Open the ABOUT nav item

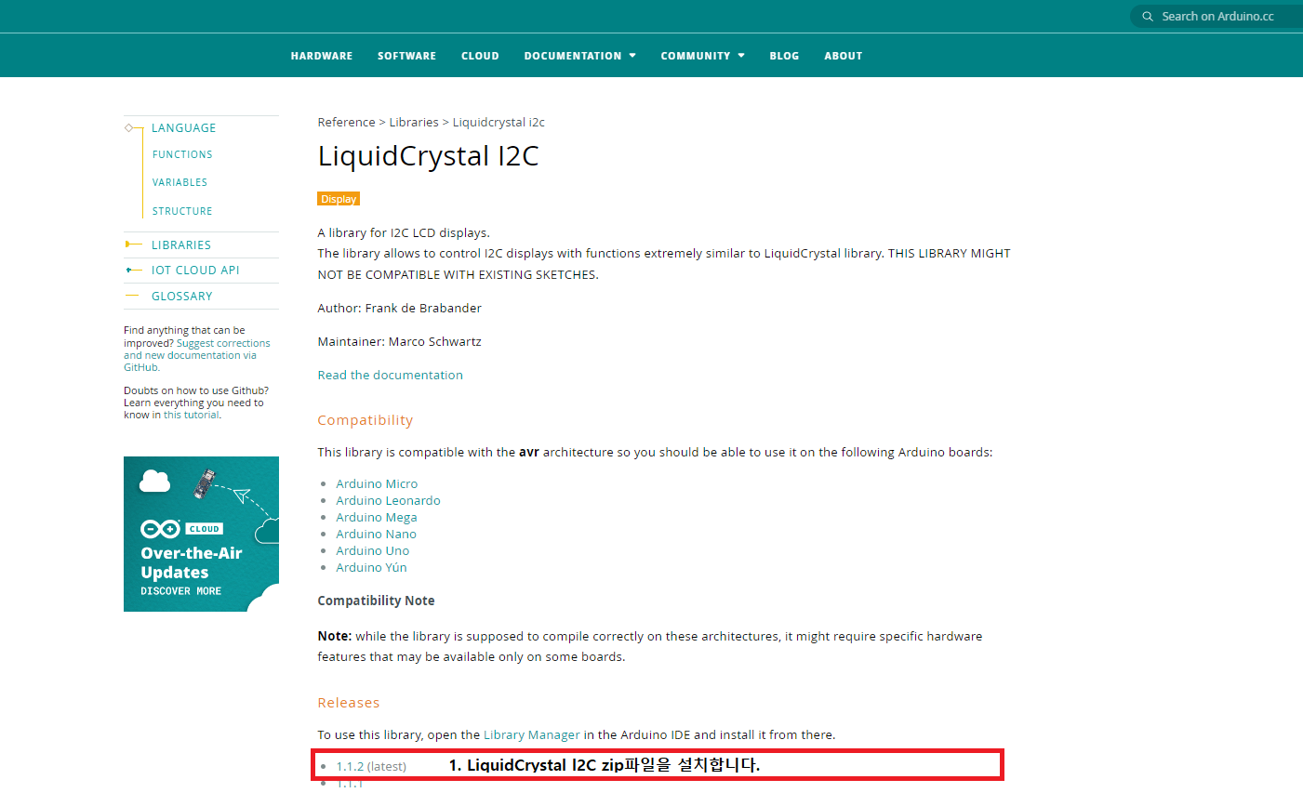point(844,56)
